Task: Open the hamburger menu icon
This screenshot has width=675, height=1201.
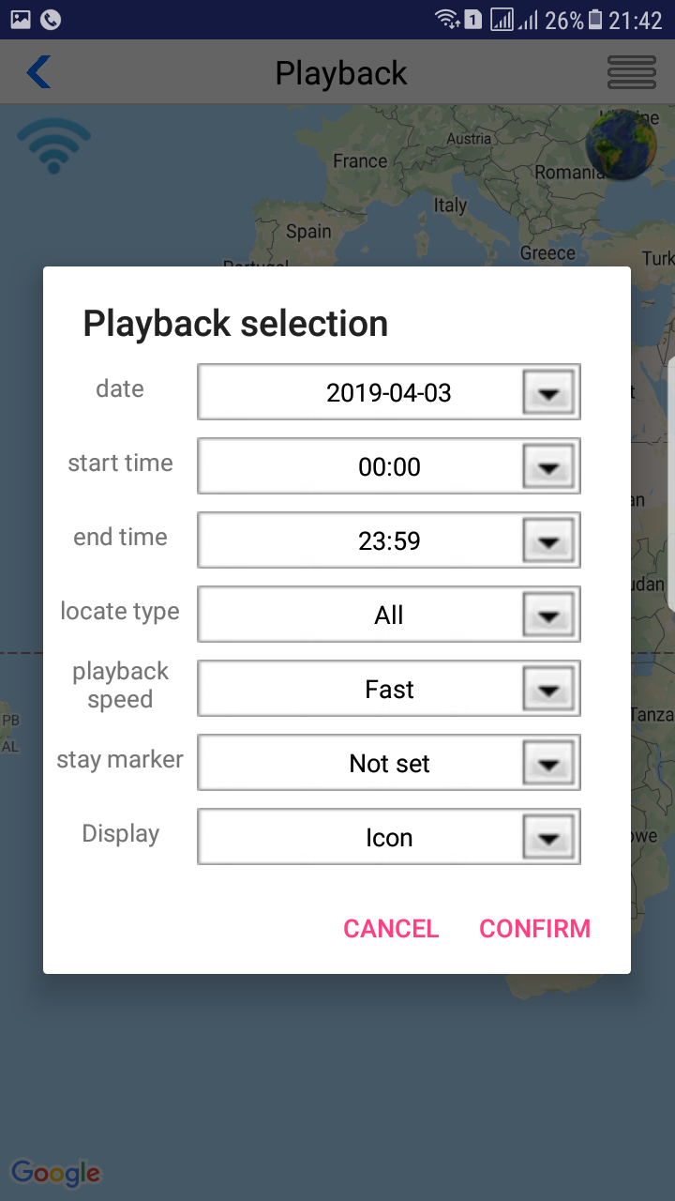Action: (631, 72)
